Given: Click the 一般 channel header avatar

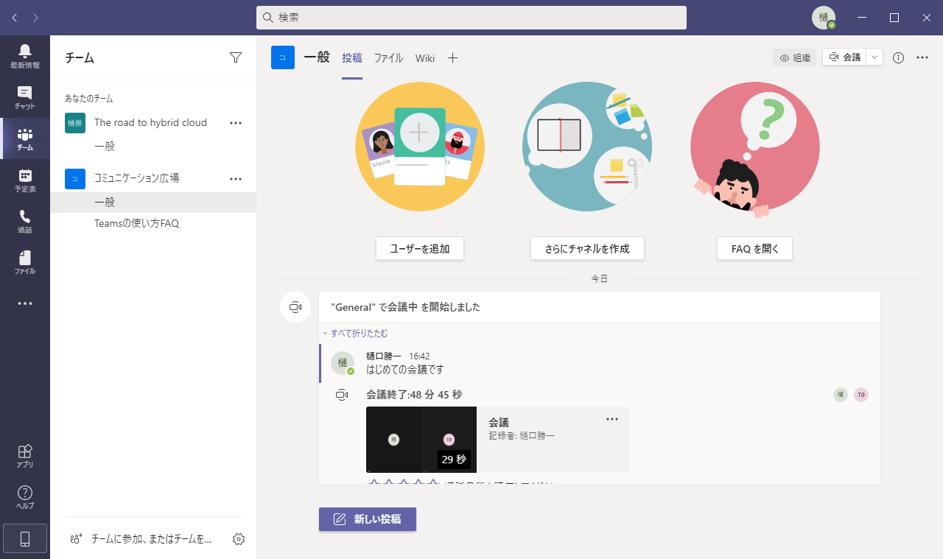Looking at the screenshot, I should (283, 57).
